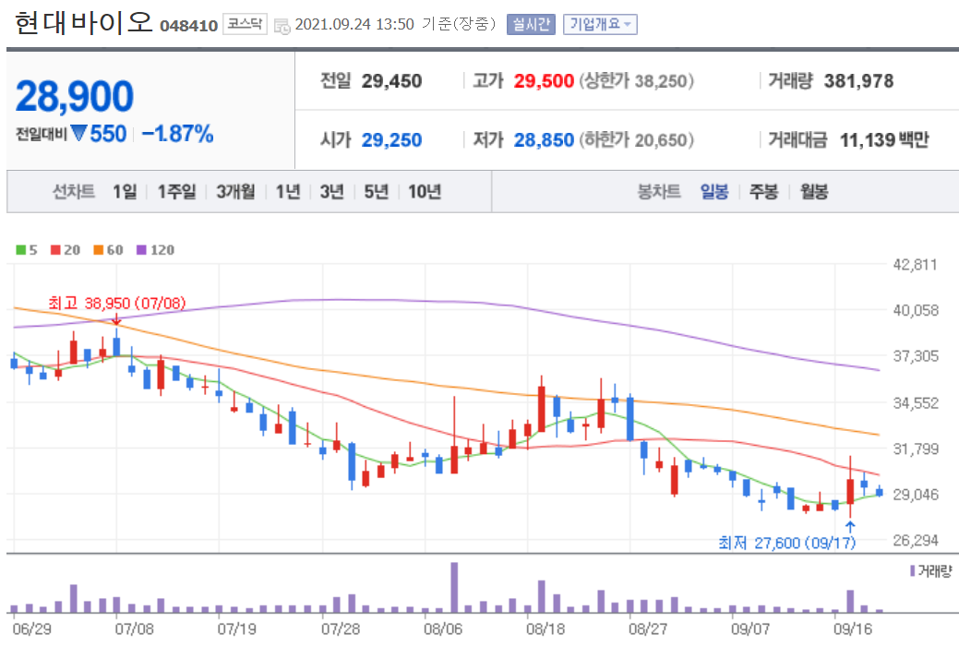Click the 시가 value 29,250
959x646 pixels.
coord(391,140)
